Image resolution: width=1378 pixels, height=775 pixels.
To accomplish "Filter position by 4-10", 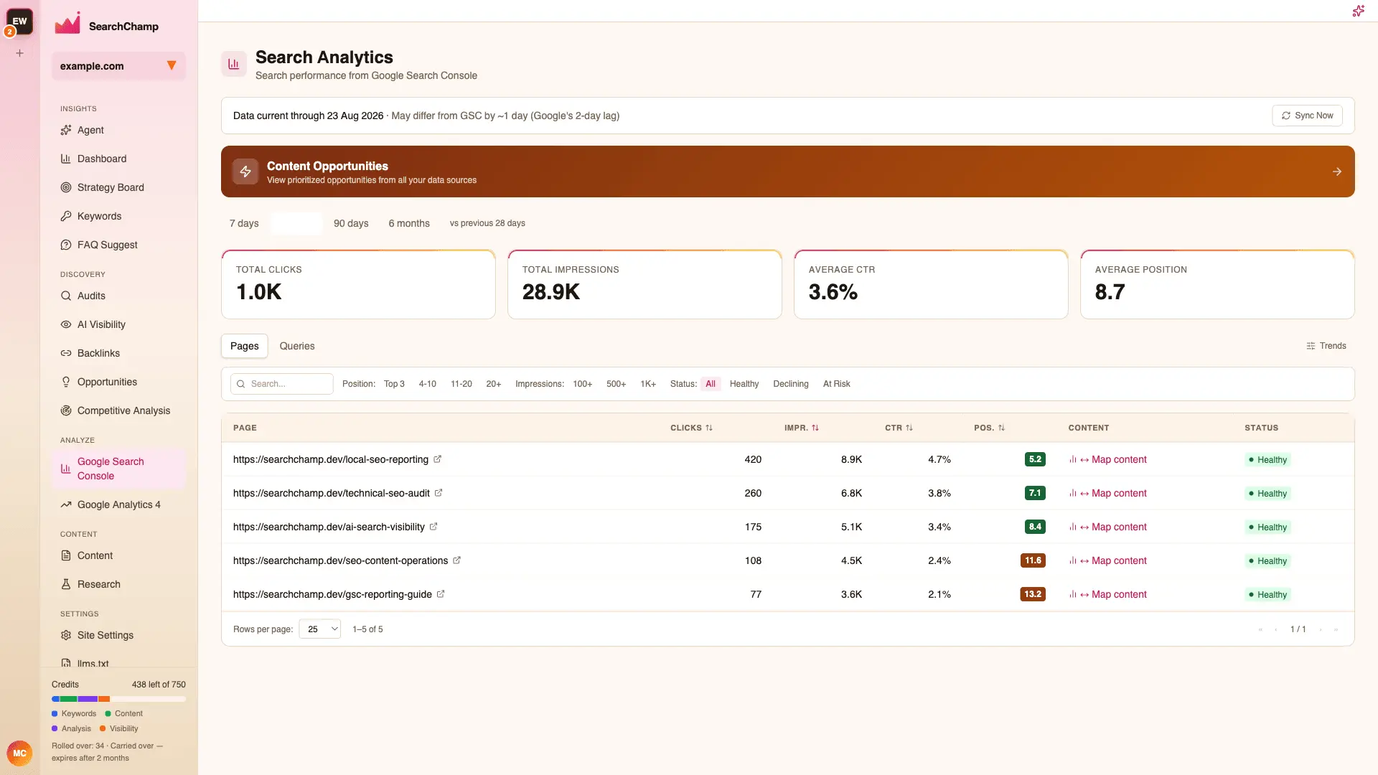I will coord(428,384).
